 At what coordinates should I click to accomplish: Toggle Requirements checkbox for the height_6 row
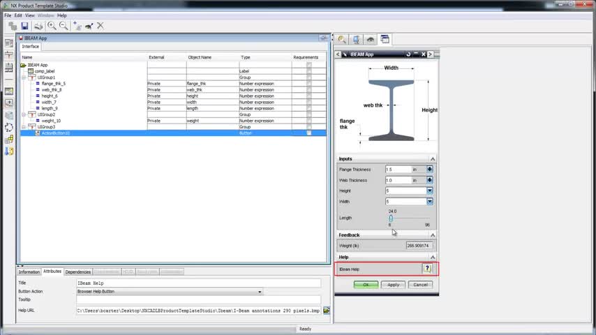click(309, 96)
